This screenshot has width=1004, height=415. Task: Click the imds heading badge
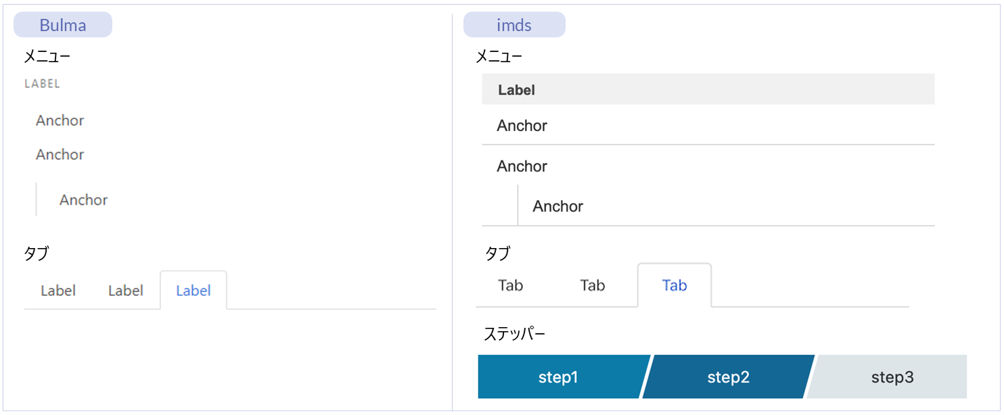(514, 26)
